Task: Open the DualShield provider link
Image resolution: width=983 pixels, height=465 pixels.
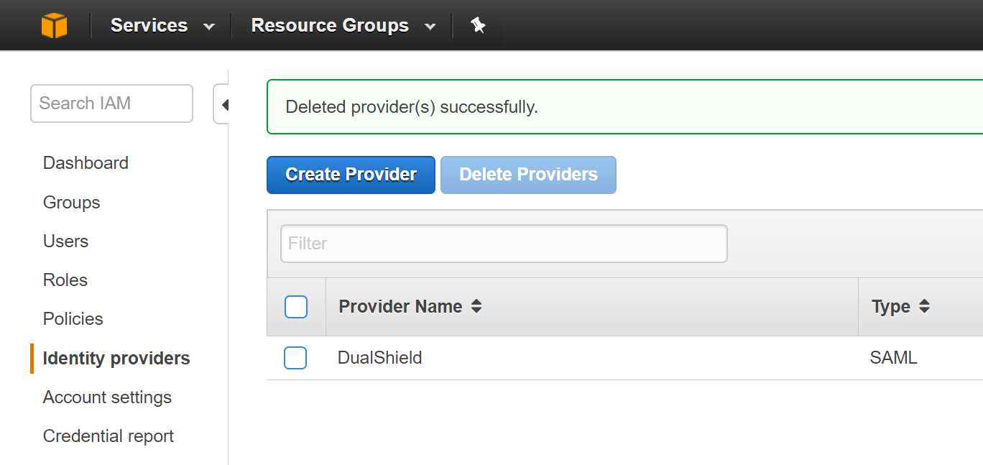Action: [379, 358]
